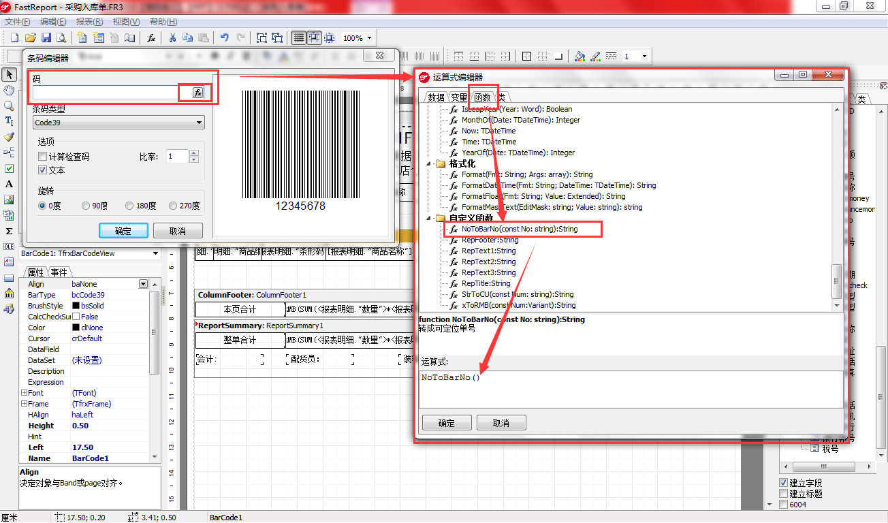888x523 pixels.
Task: Open the BarCode1: TfrxBarCodeView object dropdown
Action: tap(156, 253)
